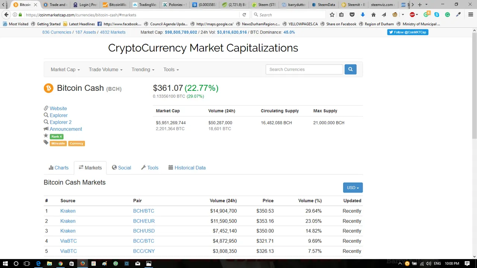Screen dimensions: 477x268
Task: Open the BCC/CNY pair link
Action: (144, 251)
